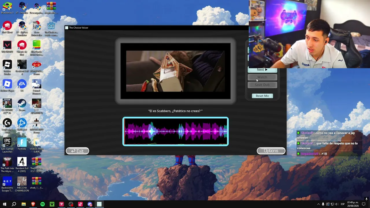The image size is (370, 208).
Task: Launch BlueStacks Multi-Instance shortcut
Action: click(x=36, y=48)
